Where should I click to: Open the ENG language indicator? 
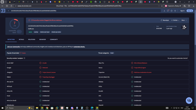(182, 108)
